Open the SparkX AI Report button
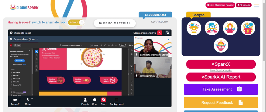Image resolution: width=266 pixels, height=112 pixels. coord(221,77)
